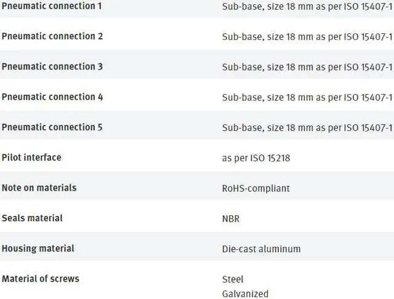394x299 pixels.
Task: Click the Pneumatic connection 5 label
Action: click(x=52, y=127)
